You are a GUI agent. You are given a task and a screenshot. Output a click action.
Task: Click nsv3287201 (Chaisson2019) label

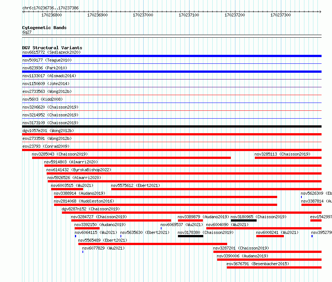pyautogui.click(x=241, y=248)
